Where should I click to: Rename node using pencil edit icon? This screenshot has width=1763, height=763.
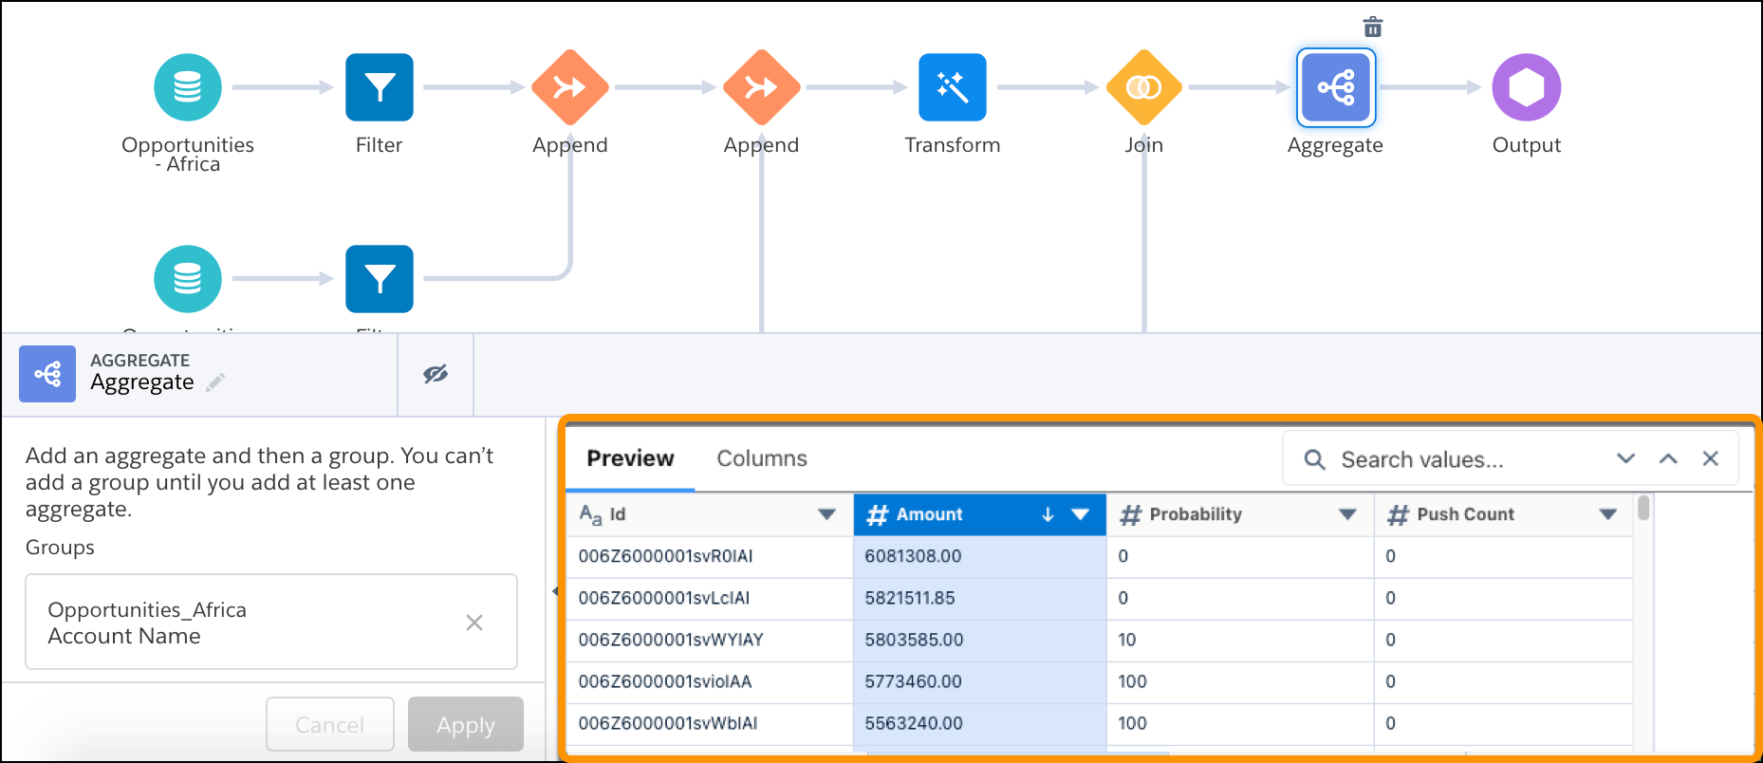coord(216,382)
